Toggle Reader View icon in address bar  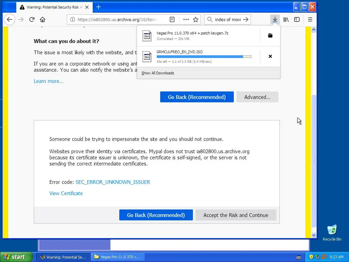172,19
